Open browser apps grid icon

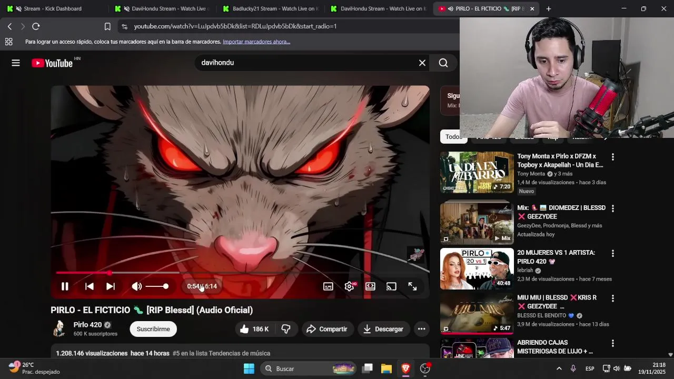coord(8,42)
